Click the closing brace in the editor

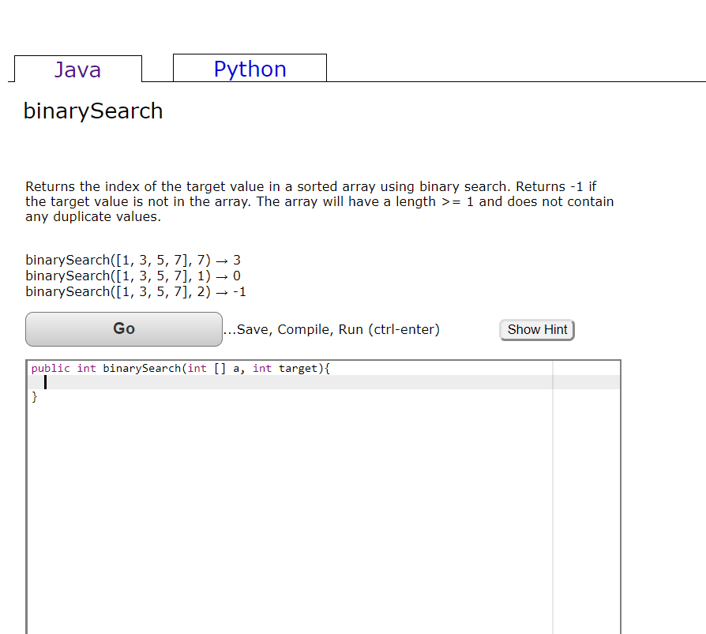(34, 396)
